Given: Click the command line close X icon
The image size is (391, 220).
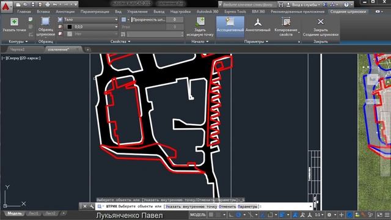Looking at the screenshot, I should coord(85,207).
